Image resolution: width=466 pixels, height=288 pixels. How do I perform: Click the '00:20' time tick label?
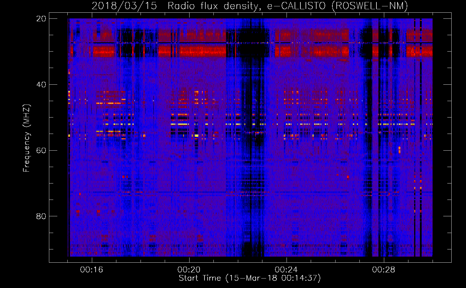click(189, 270)
